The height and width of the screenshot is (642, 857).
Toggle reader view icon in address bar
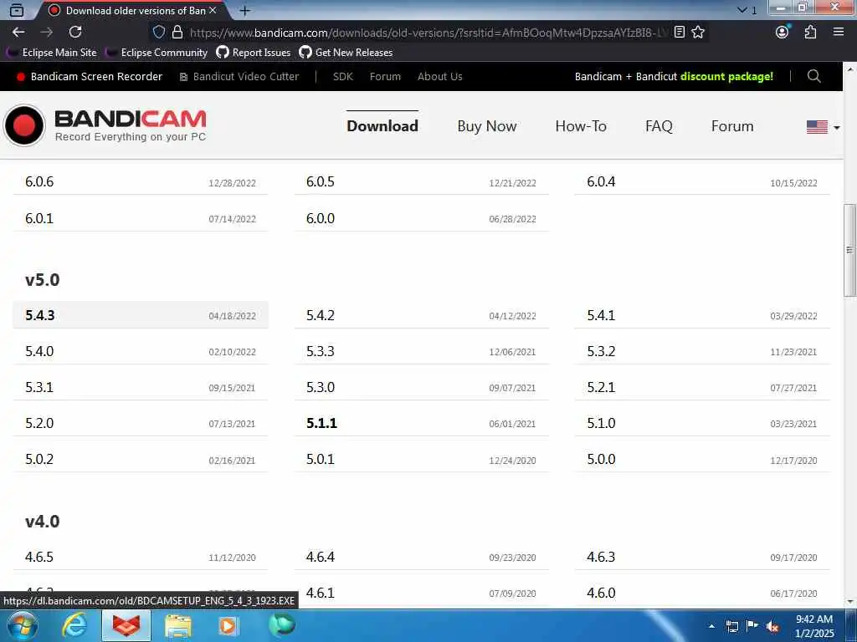click(x=680, y=33)
